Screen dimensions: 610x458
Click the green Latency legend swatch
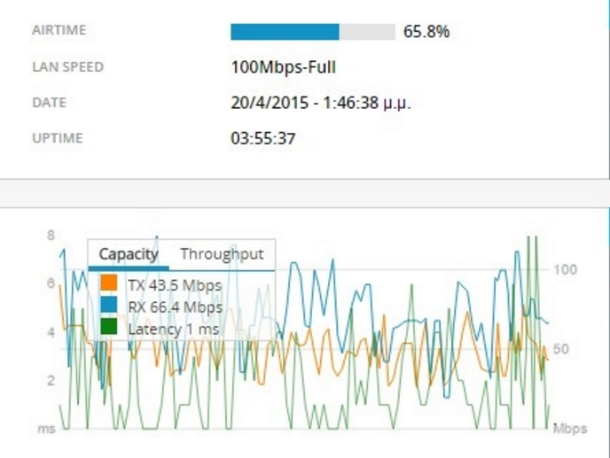pyautogui.click(x=110, y=328)
